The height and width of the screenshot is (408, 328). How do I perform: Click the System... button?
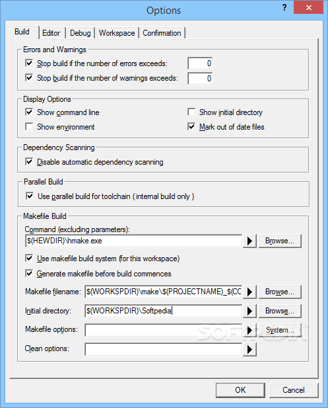(x=280, y=330)
